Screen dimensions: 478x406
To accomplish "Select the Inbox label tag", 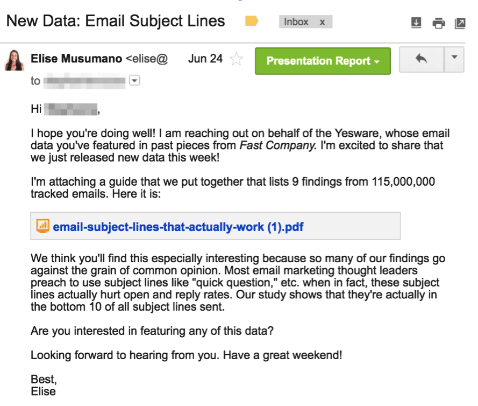I will click(295, 22).
